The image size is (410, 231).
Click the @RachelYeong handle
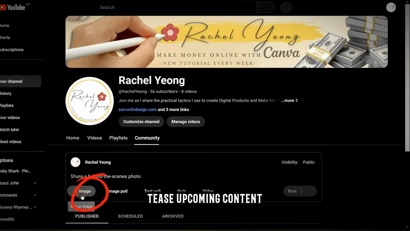click(x=132, y=92)
